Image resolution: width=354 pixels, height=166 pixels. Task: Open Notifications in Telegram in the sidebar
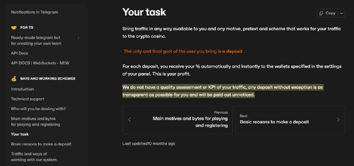(34, 12)
